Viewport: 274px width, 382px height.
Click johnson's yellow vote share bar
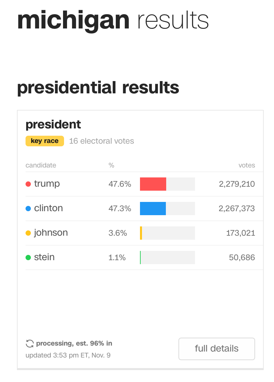(x=141, y=233)
